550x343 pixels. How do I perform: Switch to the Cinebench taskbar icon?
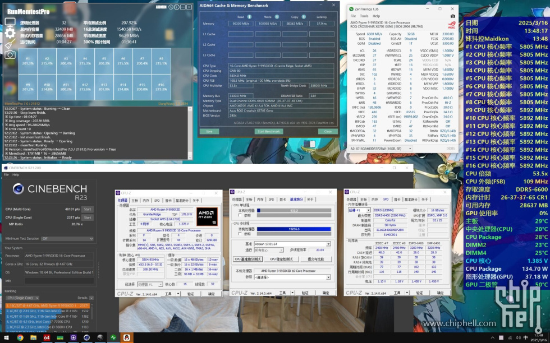pos(86,338)
